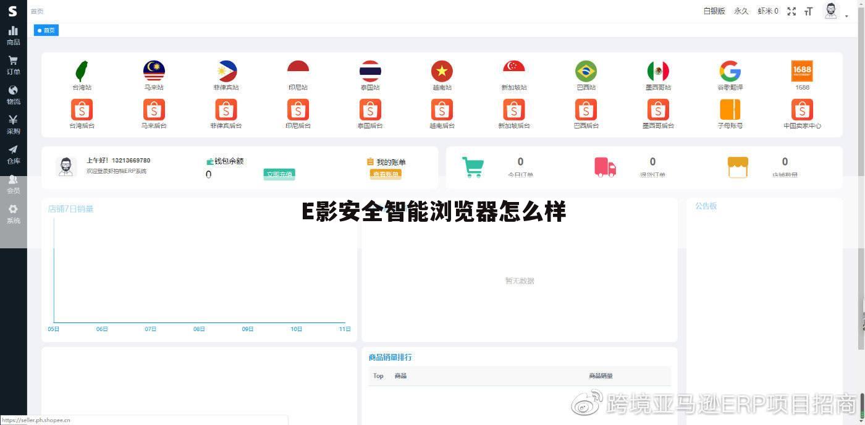Click the 公告板 panel title
Screen dimensions: 865x425
[x=706, y=206]
